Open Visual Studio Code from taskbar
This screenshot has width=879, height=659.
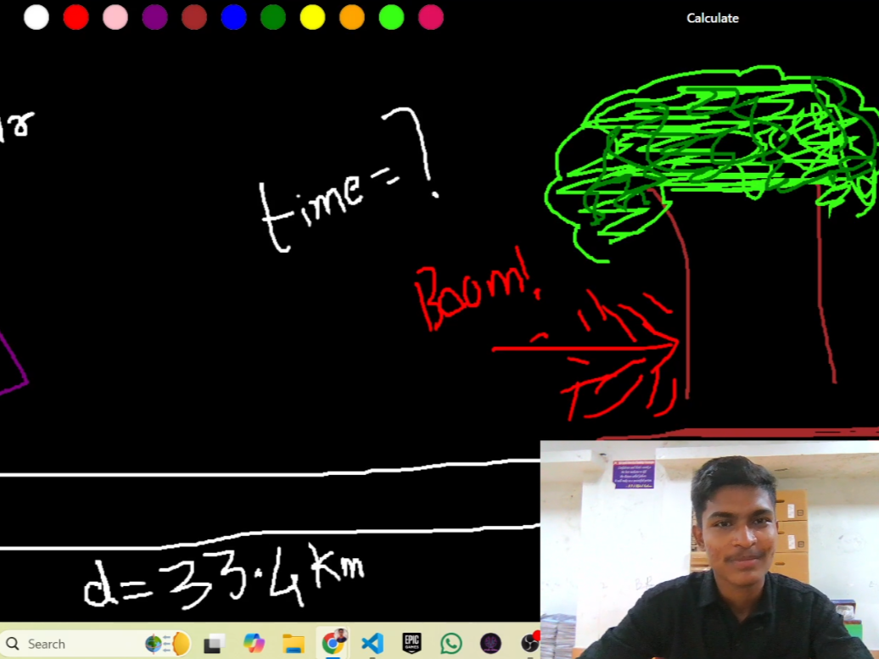tap(372, 644)
